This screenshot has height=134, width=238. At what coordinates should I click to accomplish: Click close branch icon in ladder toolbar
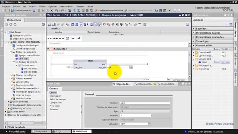(x=79, y=38)
